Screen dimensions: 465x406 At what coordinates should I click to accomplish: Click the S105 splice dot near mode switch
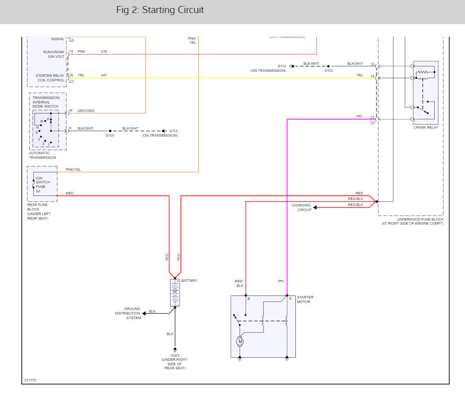110,131
